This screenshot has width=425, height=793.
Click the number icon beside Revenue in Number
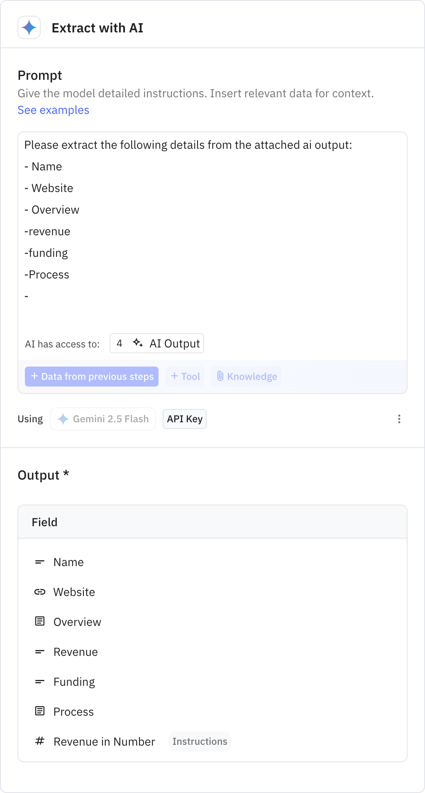coord(40,741)
